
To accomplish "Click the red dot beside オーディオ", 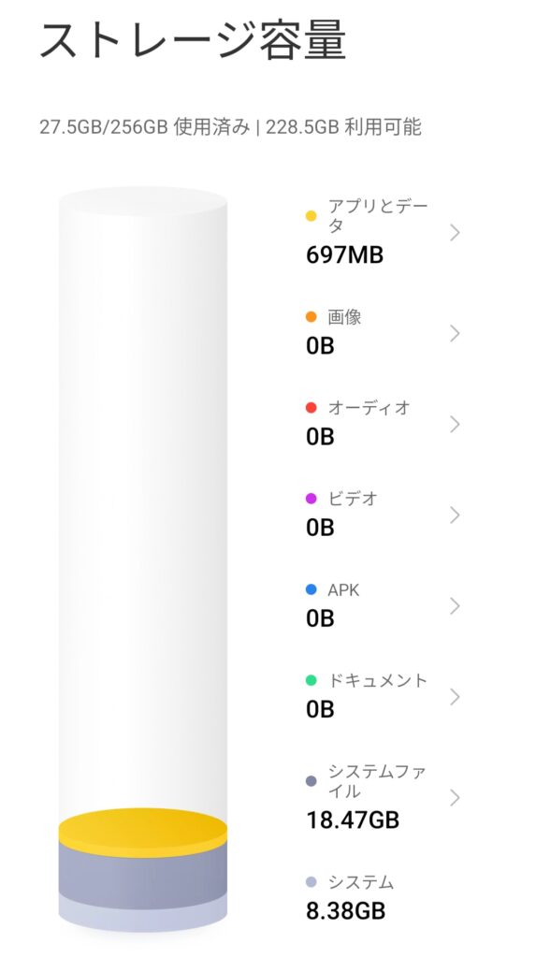I will pos(311,408).
